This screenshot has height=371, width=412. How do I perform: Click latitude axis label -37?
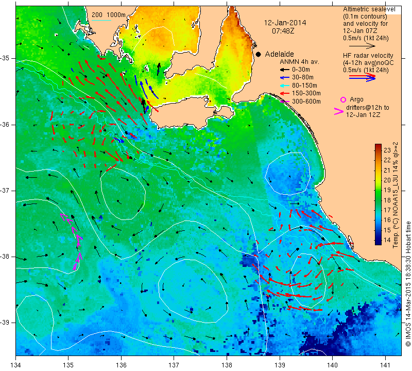click(5, 190)
